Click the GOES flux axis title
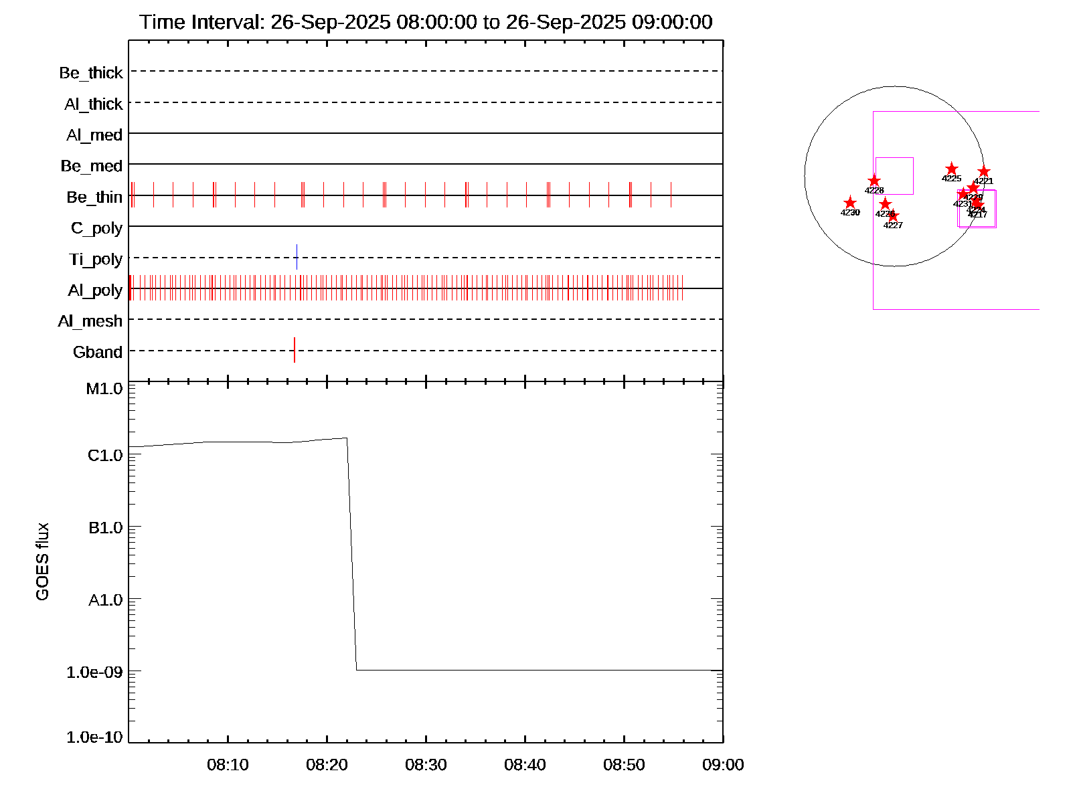Viewport: 1071px width, 803px height. [43, 562]
